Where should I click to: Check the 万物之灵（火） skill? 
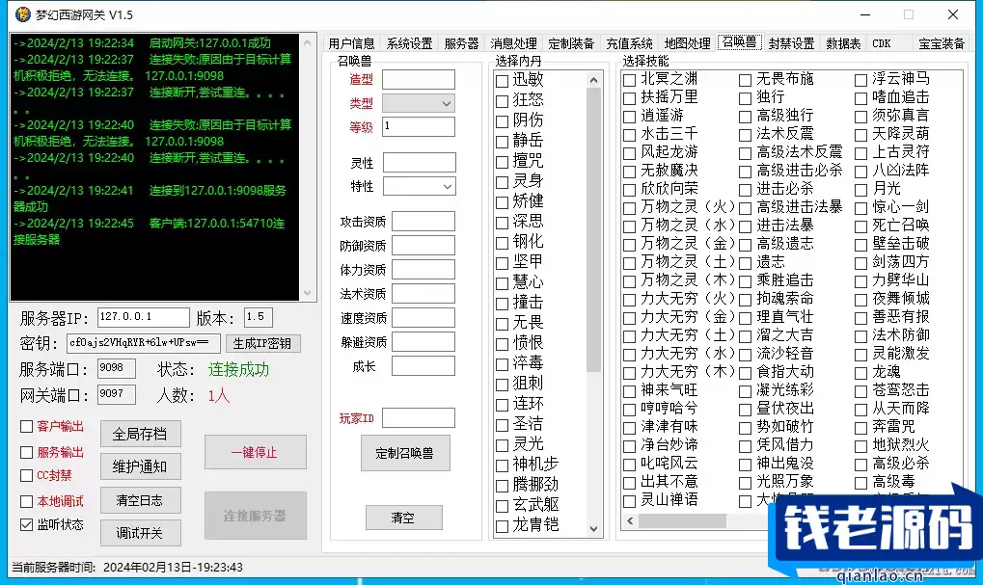tap(629, 208)
